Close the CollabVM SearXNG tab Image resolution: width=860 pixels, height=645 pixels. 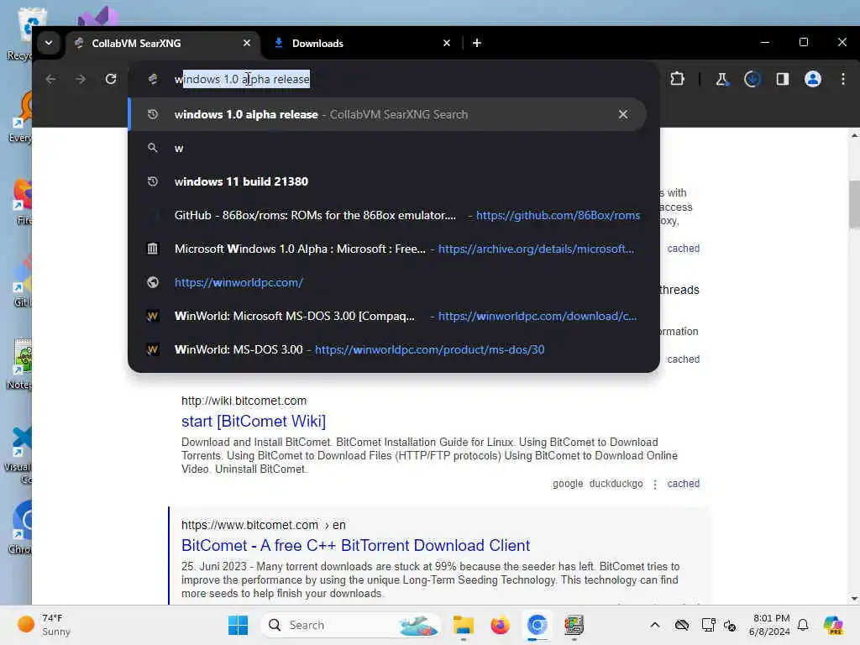pos(247,43)
